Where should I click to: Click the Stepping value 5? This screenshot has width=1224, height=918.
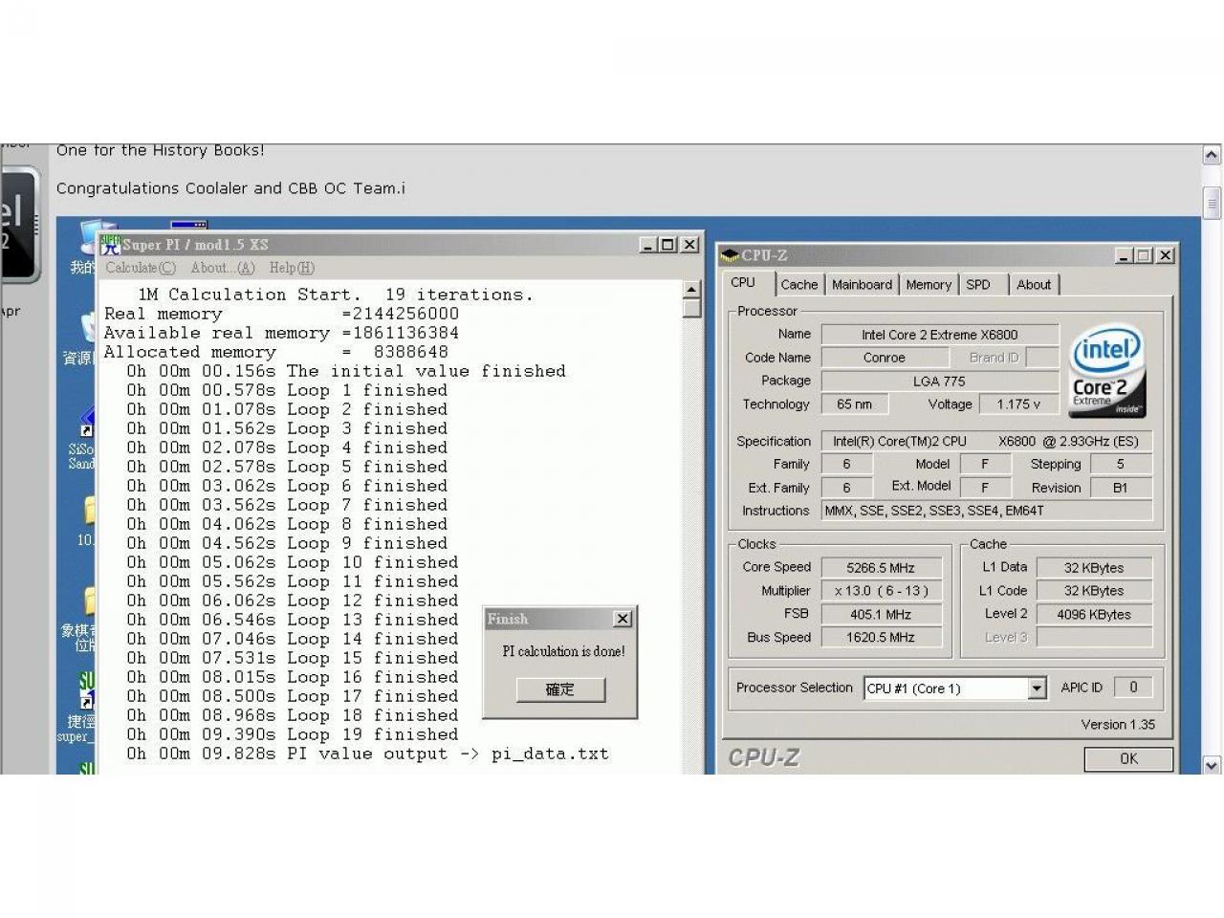[x=1121, y=465]
